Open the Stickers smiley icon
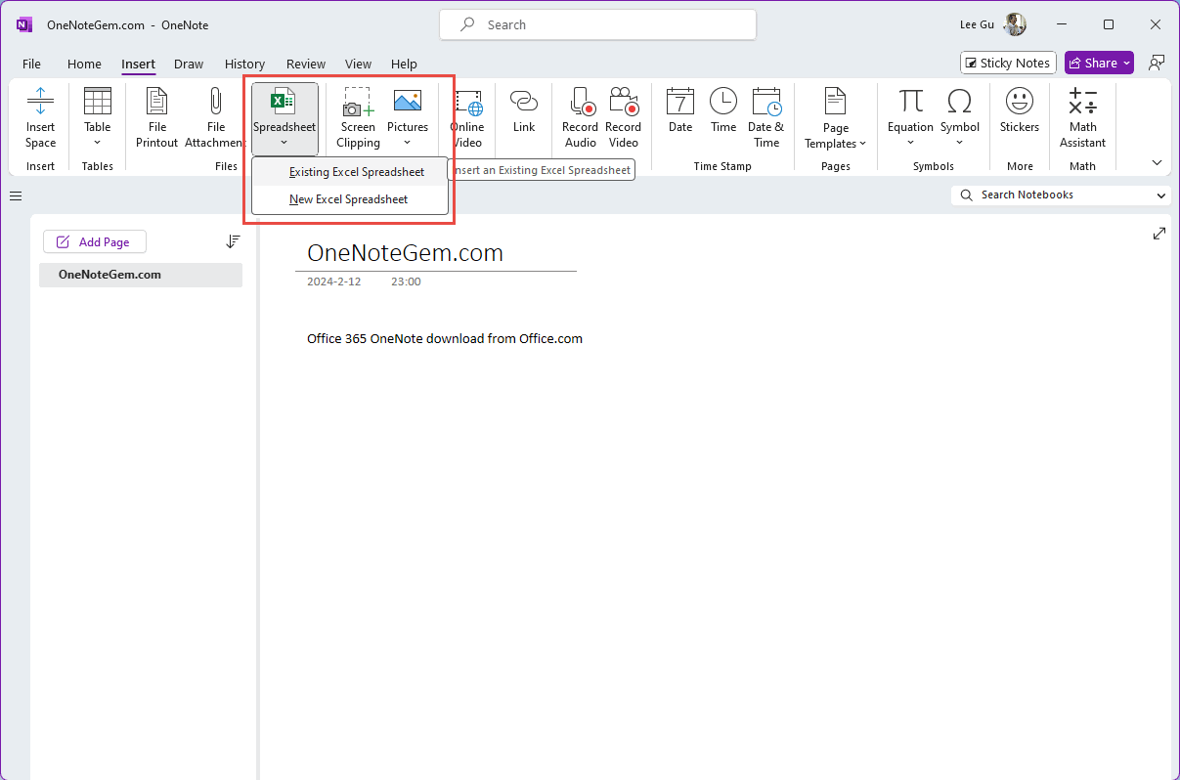Image resolution: width=1180 pixels, height=780 pixels. [x=1020, y=101]
